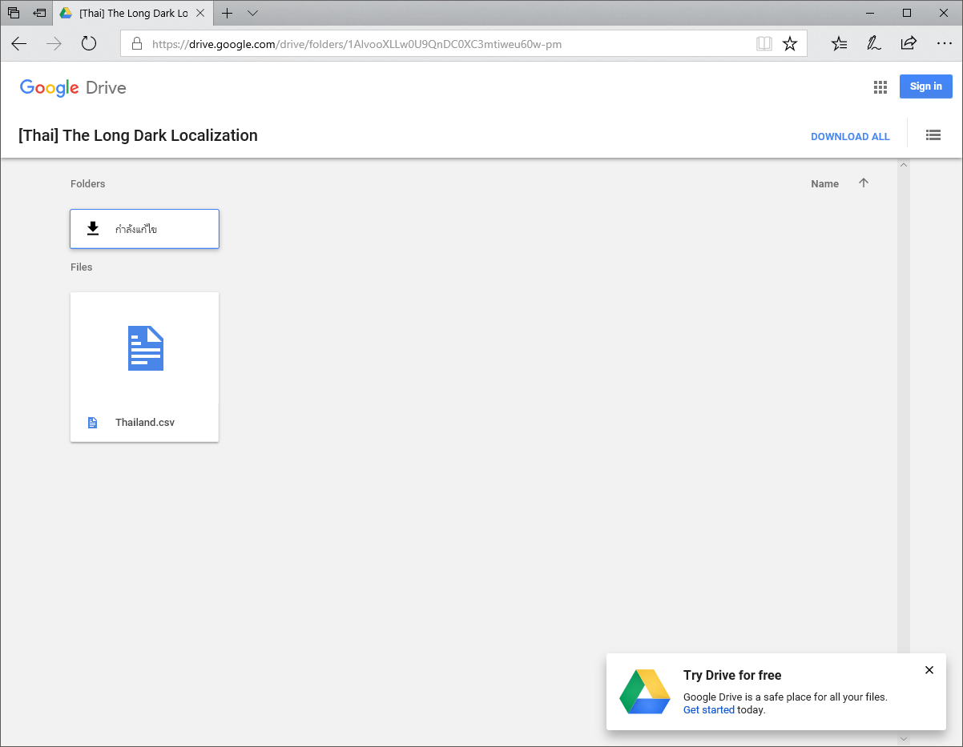This screenshot has height=747, width=963.
Task: Open the Thailand.csv document thumbnail
Action: (145, 348)
